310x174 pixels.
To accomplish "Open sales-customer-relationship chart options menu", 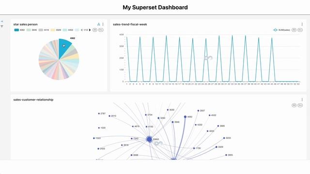I will [x=302, y=100].
